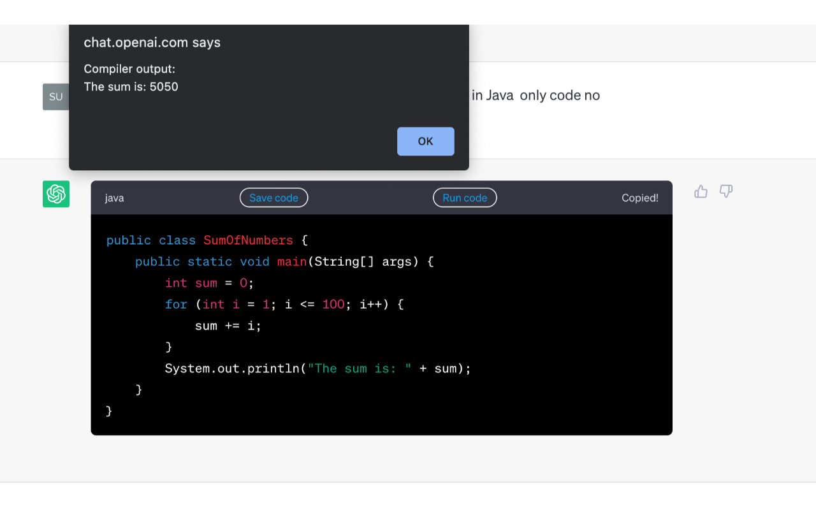Click the for loop code line

[284, 304]
